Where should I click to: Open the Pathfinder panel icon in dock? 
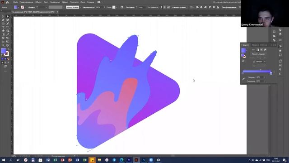click(274, 40)
